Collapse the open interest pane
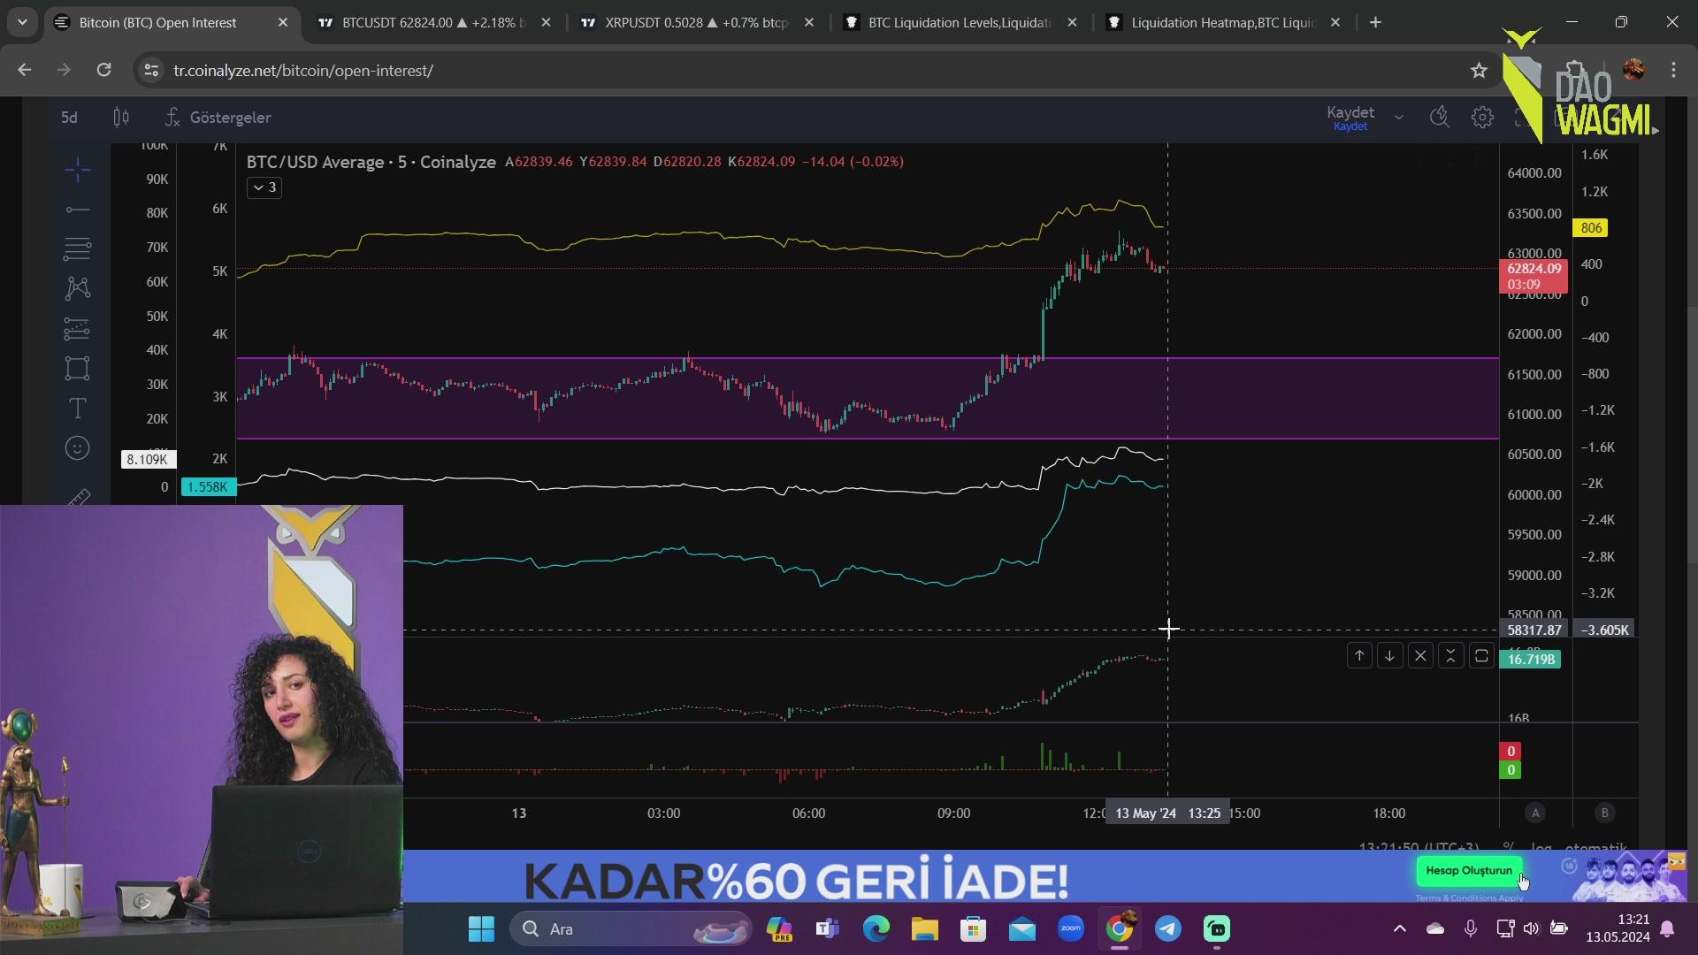 [1450, 656]
